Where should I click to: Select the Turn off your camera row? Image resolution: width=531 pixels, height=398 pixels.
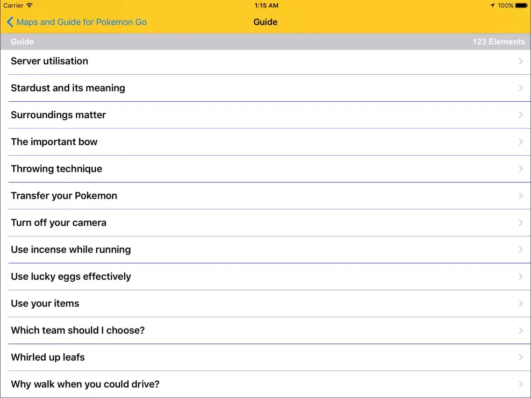point(58,223)
